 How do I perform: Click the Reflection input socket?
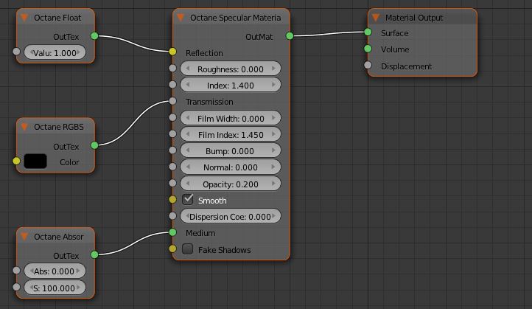pos(172,52)
